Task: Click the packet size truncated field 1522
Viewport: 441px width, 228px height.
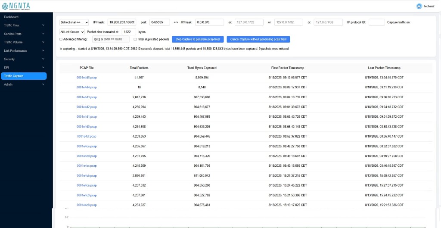Action: click(x=129, y=32)
